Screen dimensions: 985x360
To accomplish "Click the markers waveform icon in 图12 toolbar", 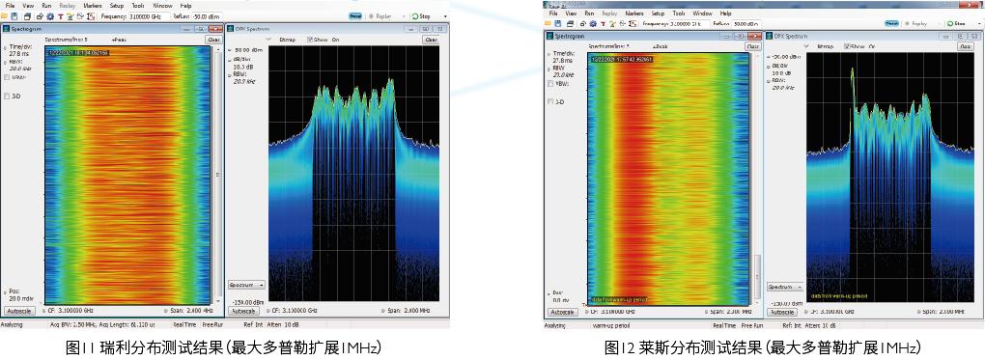I will (x=633, y=23).
